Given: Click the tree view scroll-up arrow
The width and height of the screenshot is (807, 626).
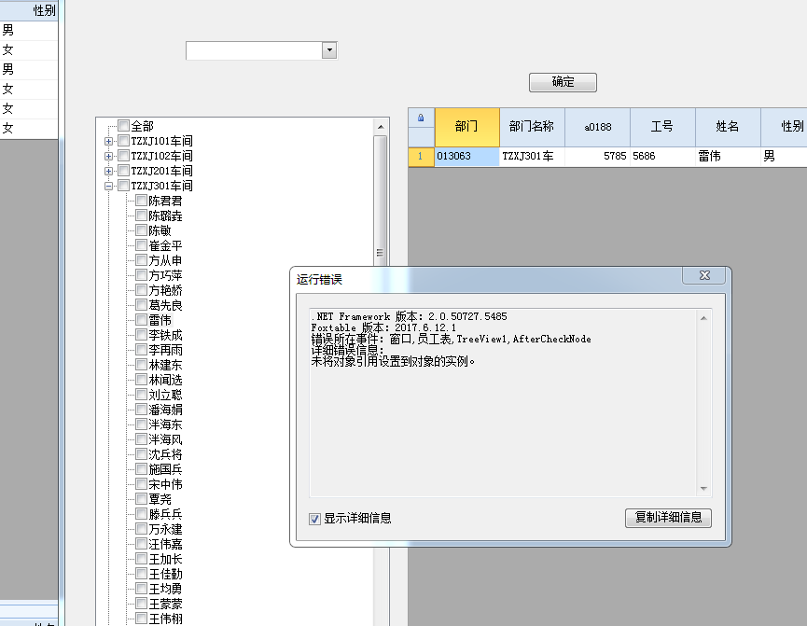Looking at the screenshot, I should pyautogui.click(x=380, y=127).
